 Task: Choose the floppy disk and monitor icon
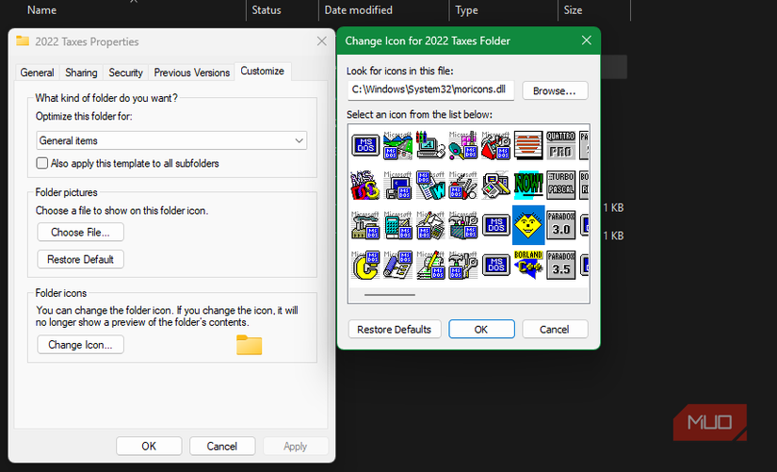(397, 186)
